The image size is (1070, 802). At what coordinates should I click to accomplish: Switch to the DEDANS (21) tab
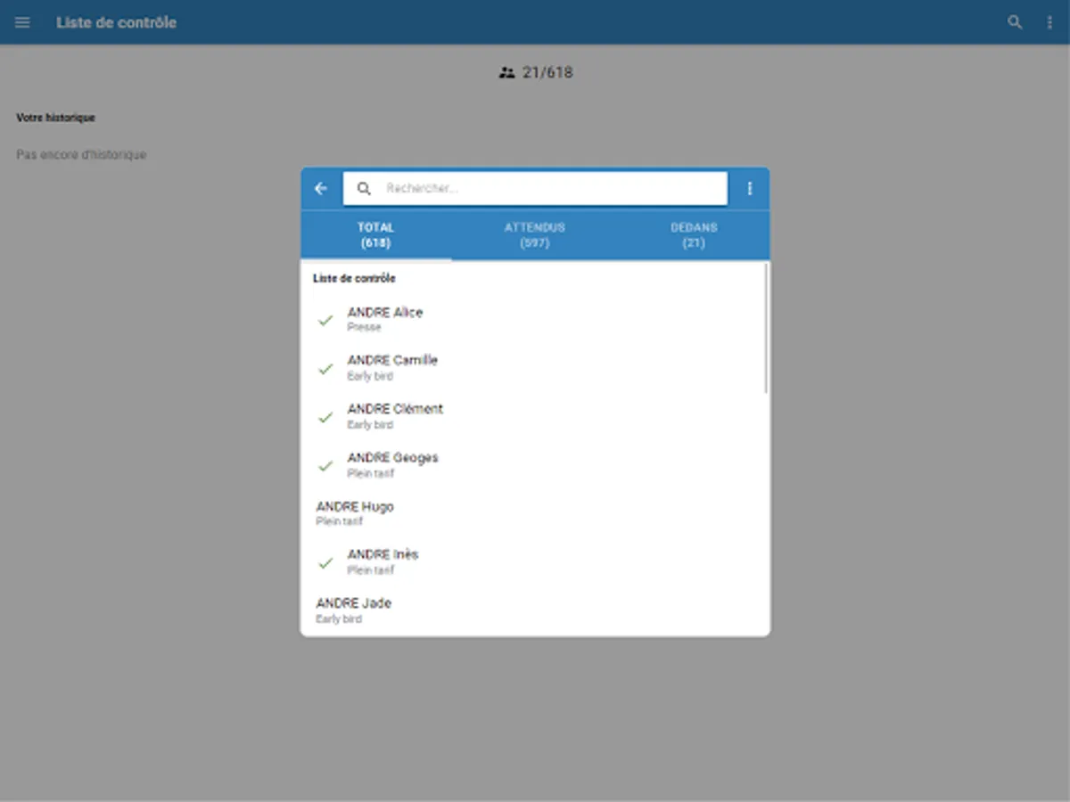694,235
